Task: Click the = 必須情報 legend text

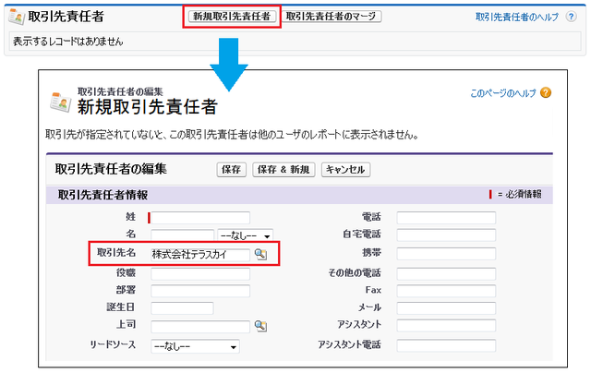Action: point(519,195)
